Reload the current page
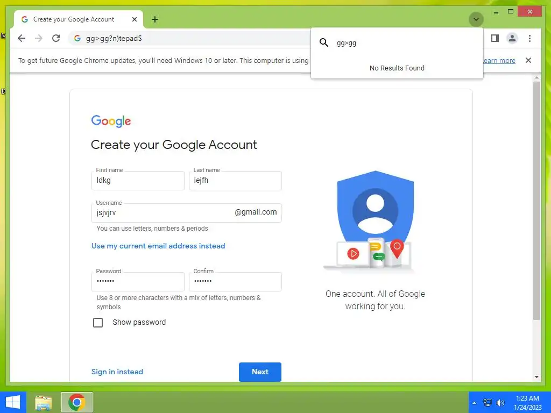 (56, 38)
